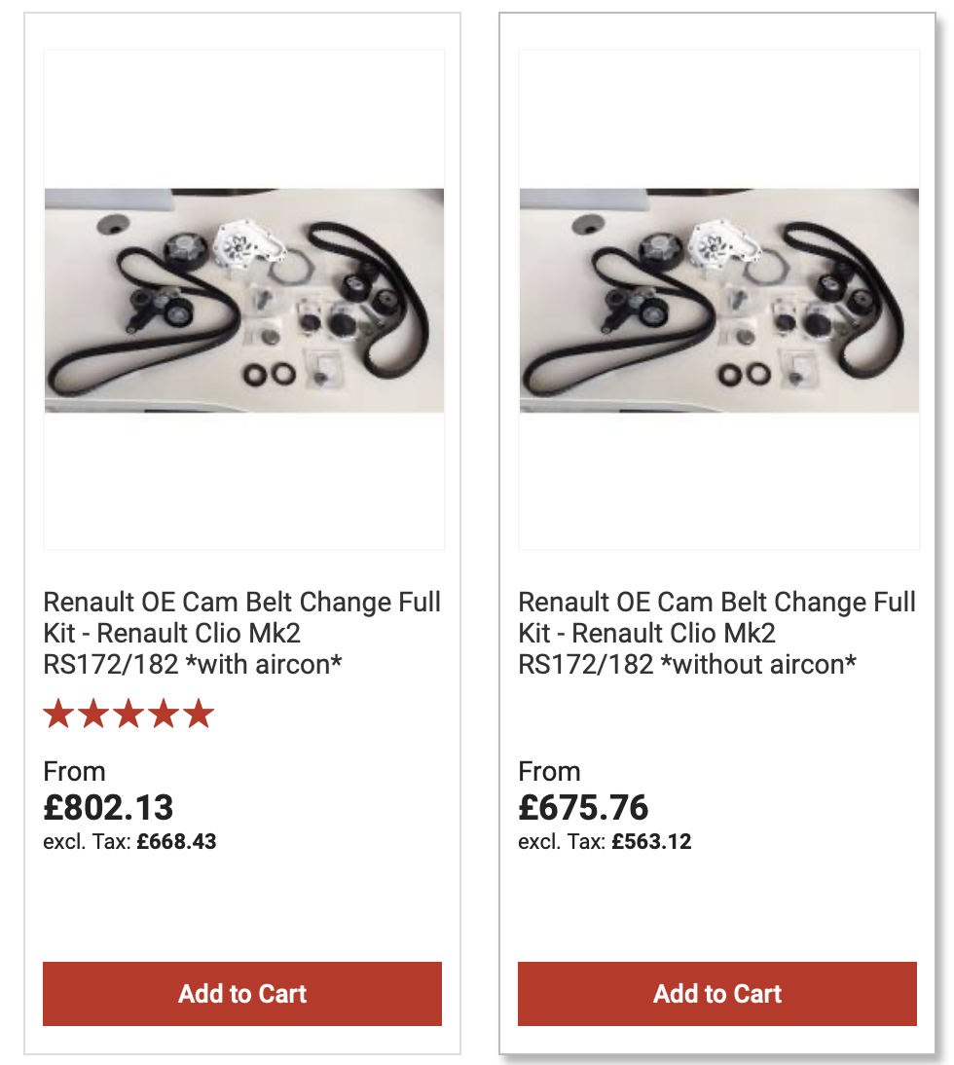Click the third rating star
Image resolution: width=954 pixels, height=1065 pixels.
pyautogui.click(x=128, y=715)
